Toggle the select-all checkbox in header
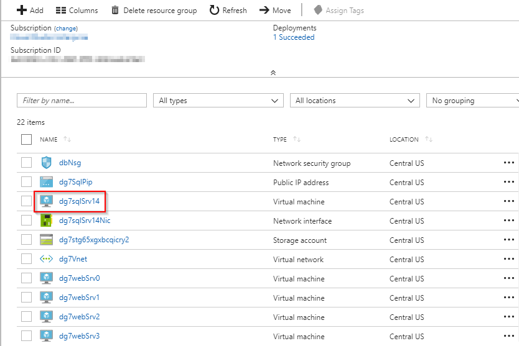Image resolution: width=519 pixels, height=346 pixels. [x=27, y=140]
